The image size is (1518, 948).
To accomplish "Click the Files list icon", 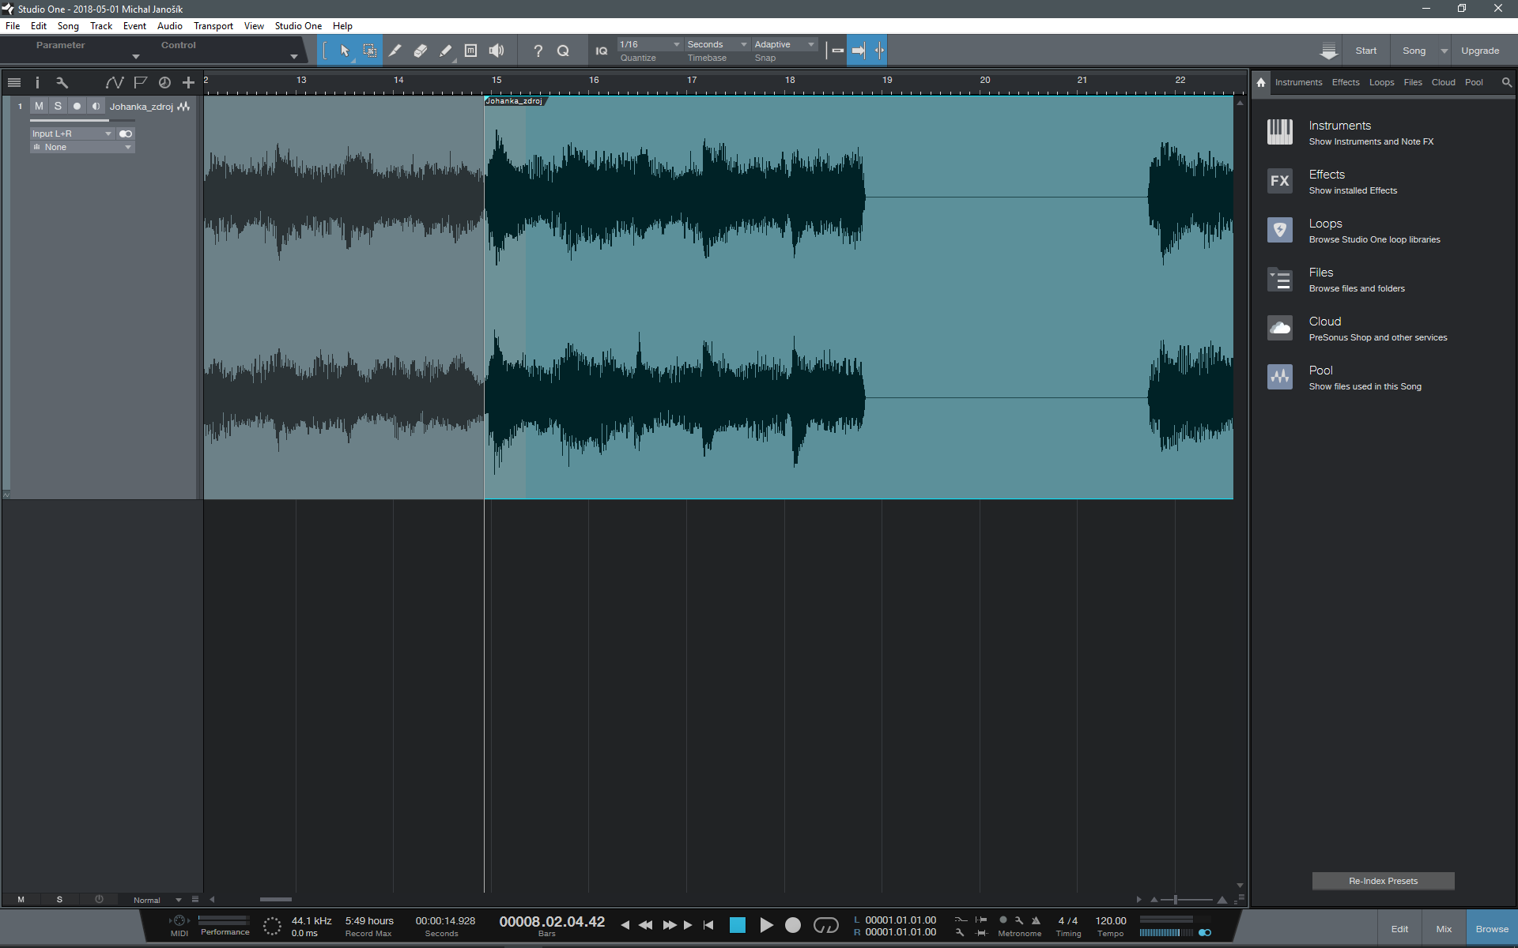I will [1280, 279].
